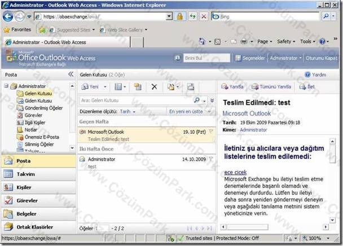Select the Administrator - Outlook Web Access tab
This screenshot has height=246, width=343.
coord(67,42)
